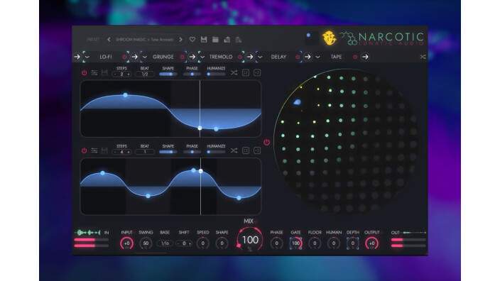Go to the next preset with right chevron

coord(181,40)
